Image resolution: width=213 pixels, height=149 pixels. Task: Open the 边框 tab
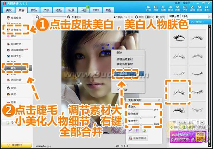pos(59,10)
